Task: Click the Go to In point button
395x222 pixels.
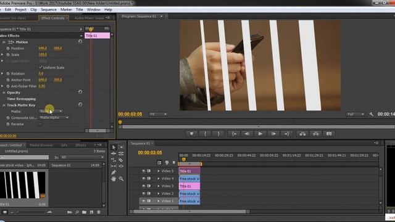Action: [234, 134]
